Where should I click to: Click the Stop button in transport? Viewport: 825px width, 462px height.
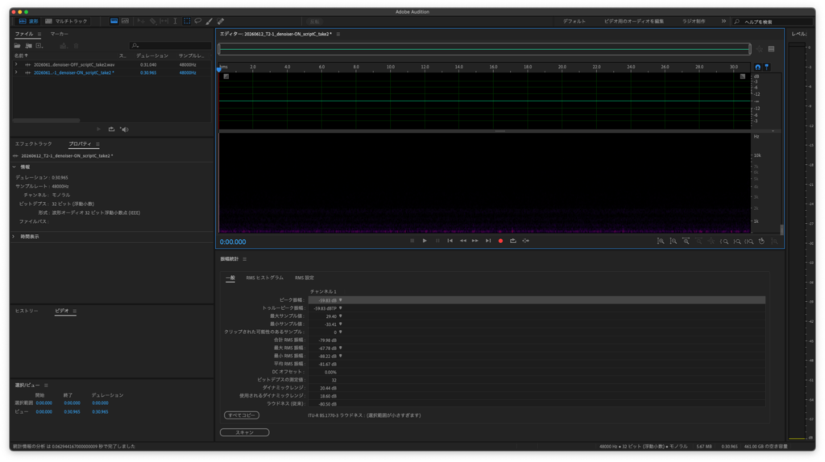coord(412,241)
